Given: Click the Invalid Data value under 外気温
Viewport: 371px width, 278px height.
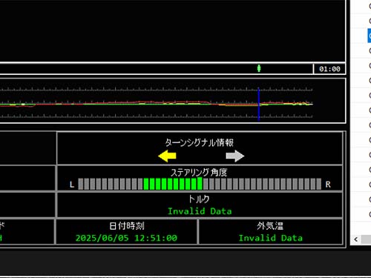Looking at the screenshot, I should pos(270,238).
